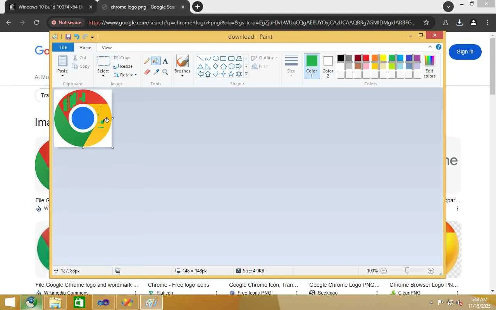Zoom out with the minus button in Paint status bar
Screen dimensions: 496x310
click(384, 271)
